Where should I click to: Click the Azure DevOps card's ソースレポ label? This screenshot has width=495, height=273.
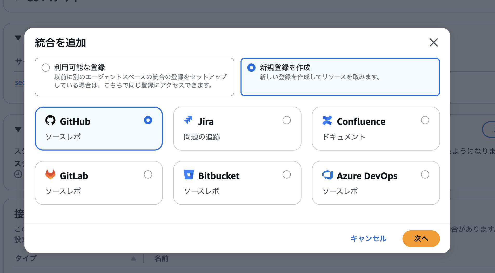pyautogui.click(x=340, y=191)
